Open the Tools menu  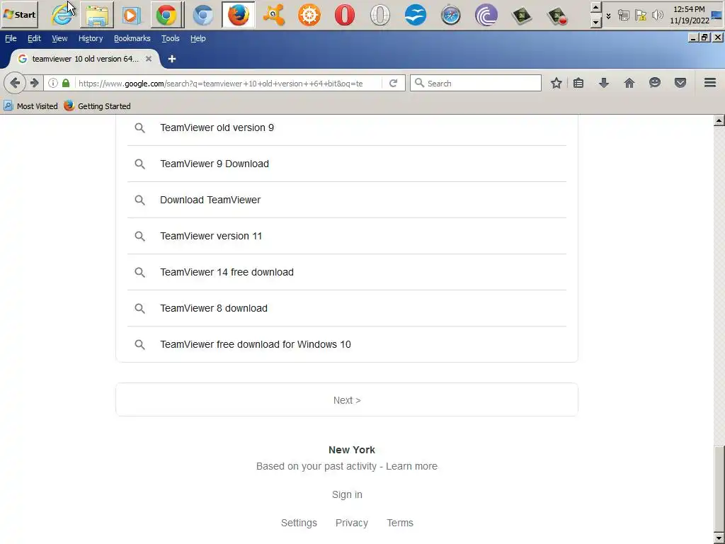(170, 38)
